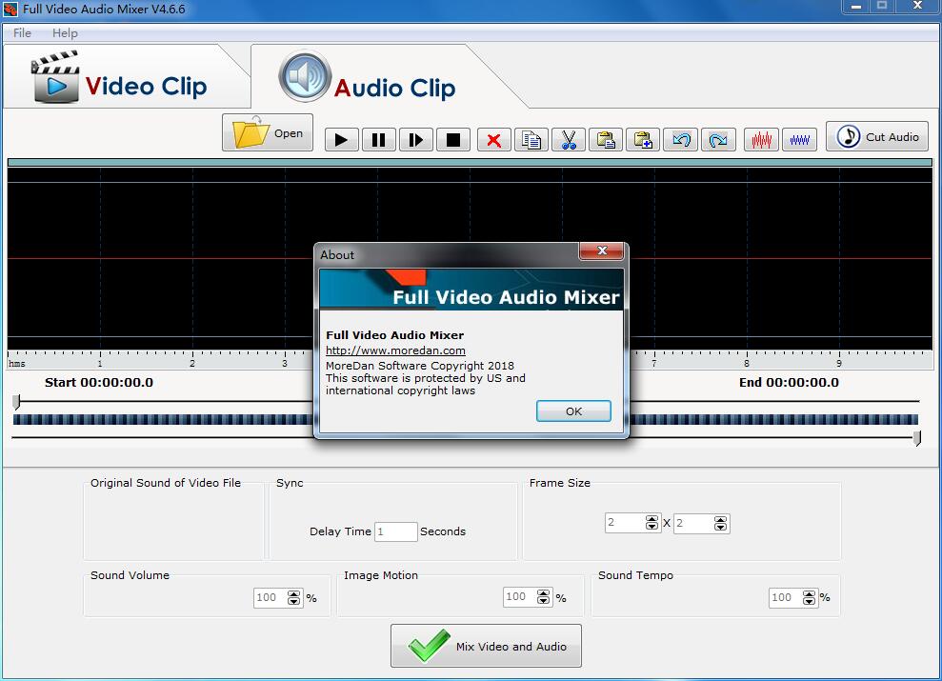Screen dimensions: 942x681
Task: Click the end position slider thumb
Action: (x=917, y=438)
